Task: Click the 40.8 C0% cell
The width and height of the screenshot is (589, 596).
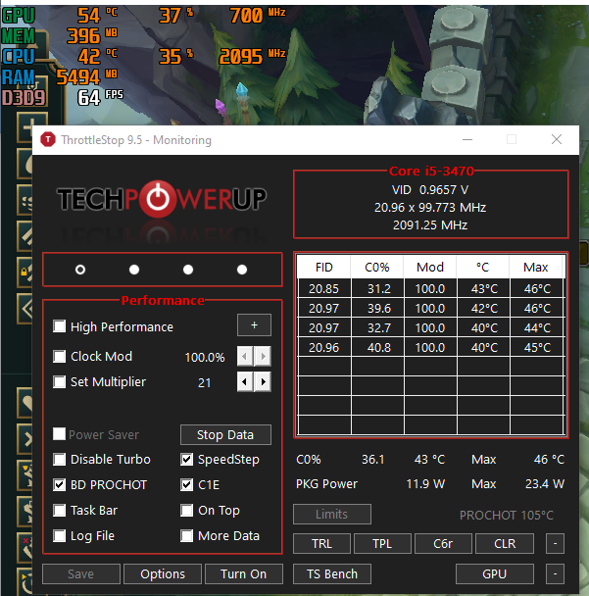Action: click(377, 348)
